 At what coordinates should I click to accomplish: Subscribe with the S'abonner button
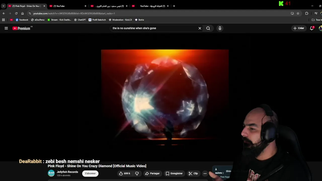(x=90, y=173)
